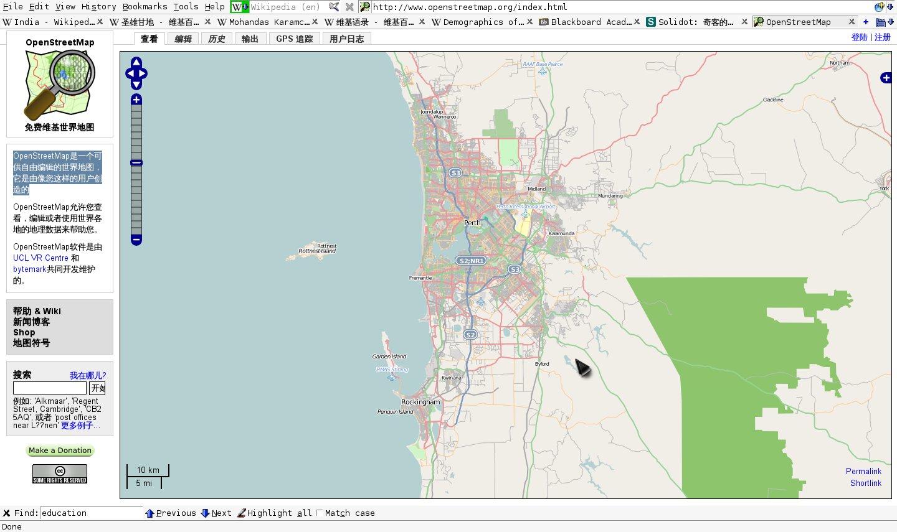Open the bytemark link

[30, 269]
